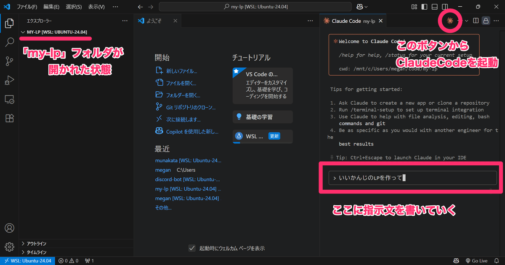Select the Run and Debug icon

point(9,80)
